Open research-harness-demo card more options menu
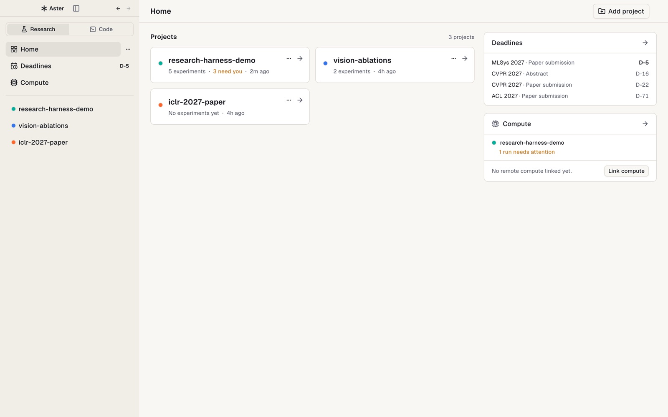The image size is (668, 417). tap(288, 58)
